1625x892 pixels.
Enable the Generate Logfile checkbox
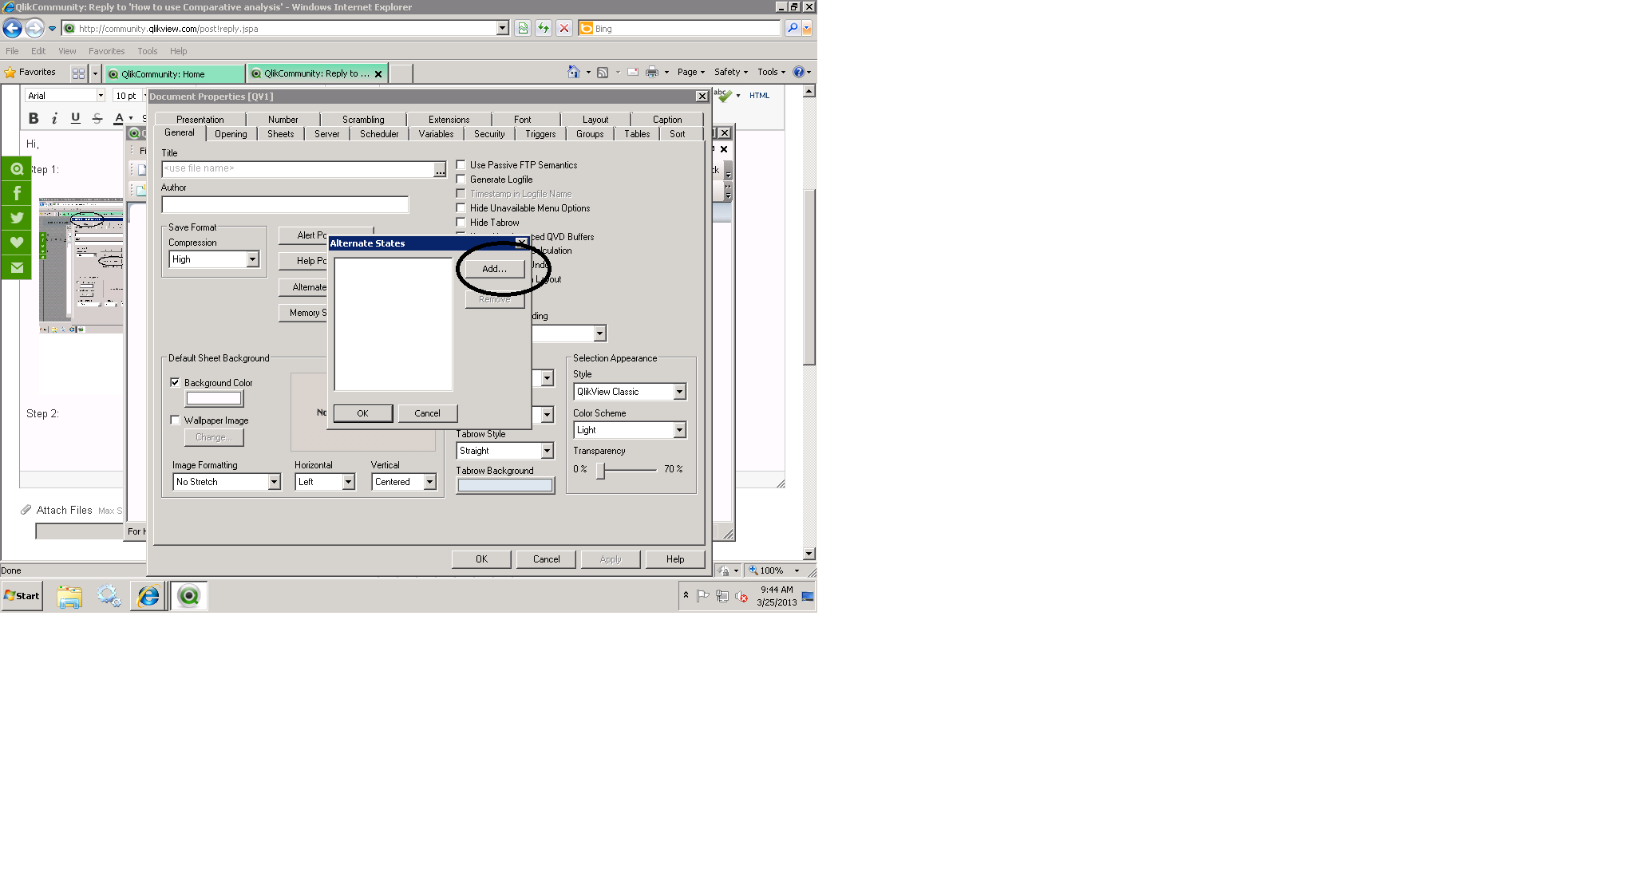[461, 180]
